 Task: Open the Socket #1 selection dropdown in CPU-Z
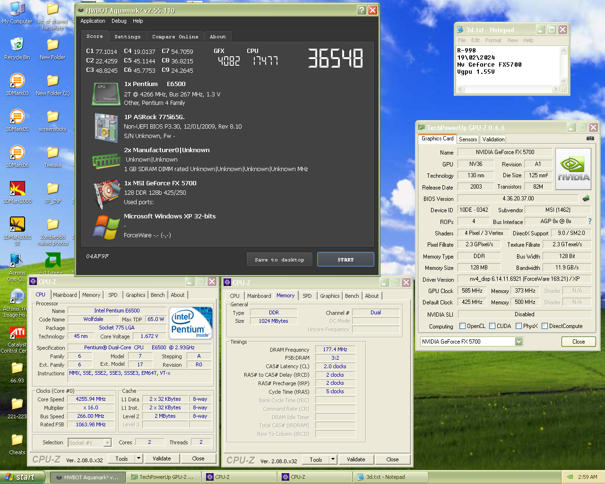click(x=107, y=443)
